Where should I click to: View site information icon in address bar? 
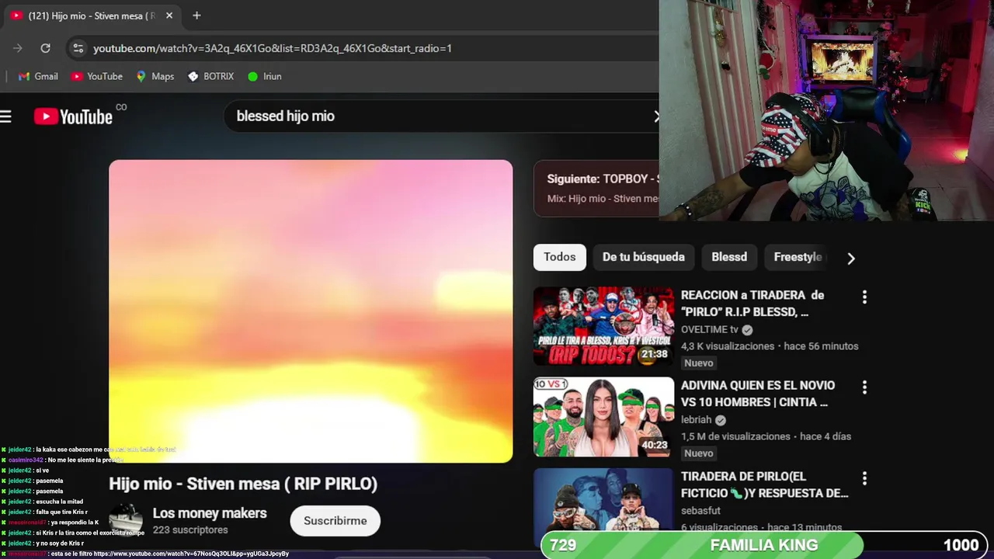click(78, 48)
